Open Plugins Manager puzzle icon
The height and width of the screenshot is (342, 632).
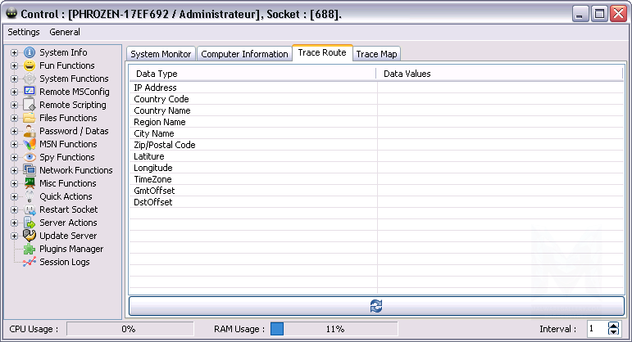(30, 249)
